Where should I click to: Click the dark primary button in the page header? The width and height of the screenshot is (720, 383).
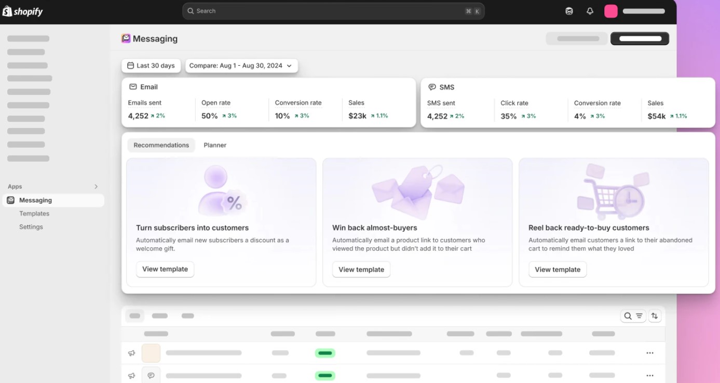(x=640, y=38)
